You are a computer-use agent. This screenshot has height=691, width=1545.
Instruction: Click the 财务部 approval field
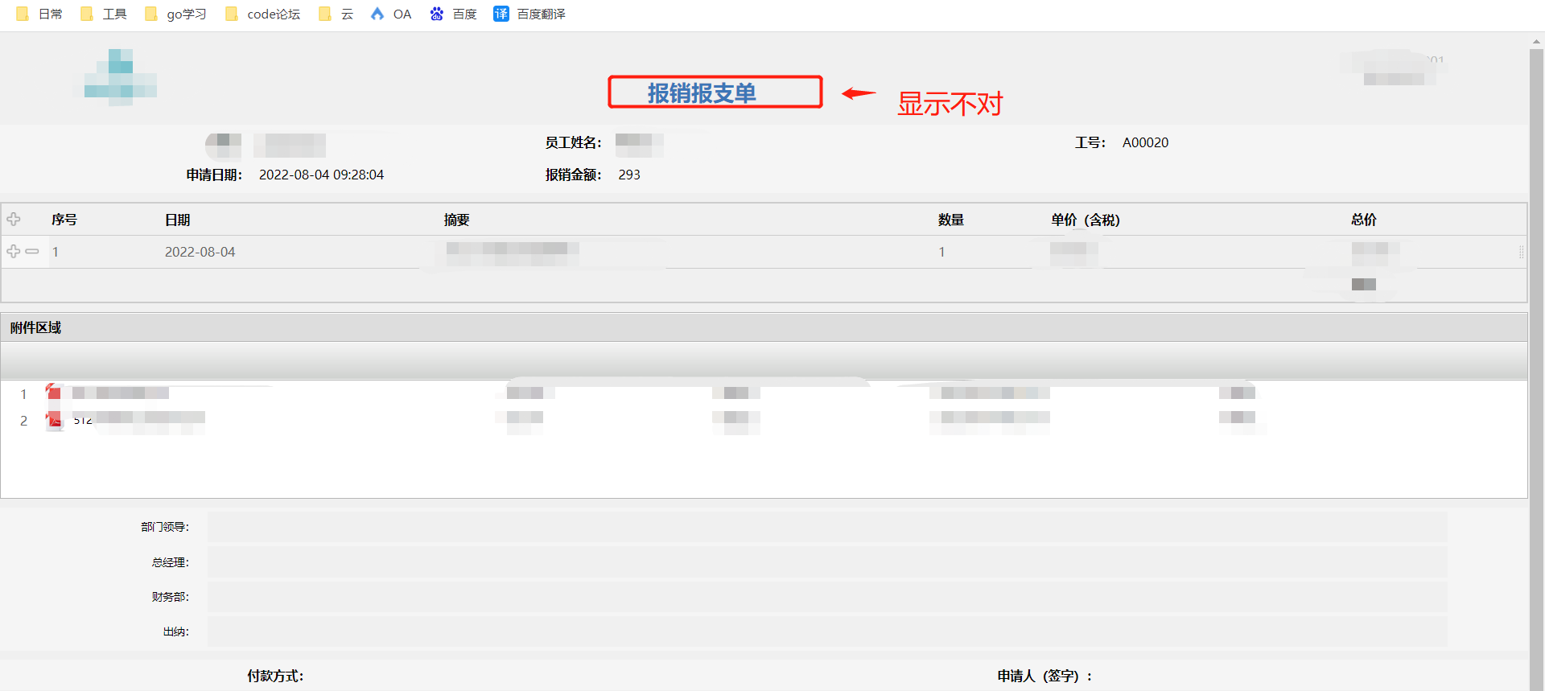pos(827,597)
